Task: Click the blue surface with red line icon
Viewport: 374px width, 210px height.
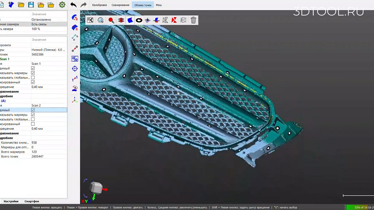Action: point(156,20)
